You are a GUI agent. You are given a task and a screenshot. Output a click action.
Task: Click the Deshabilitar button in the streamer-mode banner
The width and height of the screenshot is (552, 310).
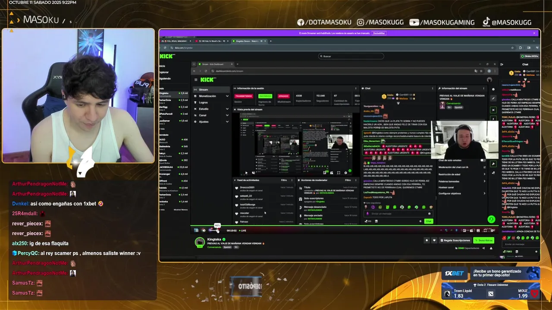pyautogui.click(x=379, y=33)
